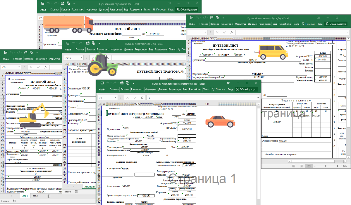Open Файл menu in автобуса window

point(192,24)
